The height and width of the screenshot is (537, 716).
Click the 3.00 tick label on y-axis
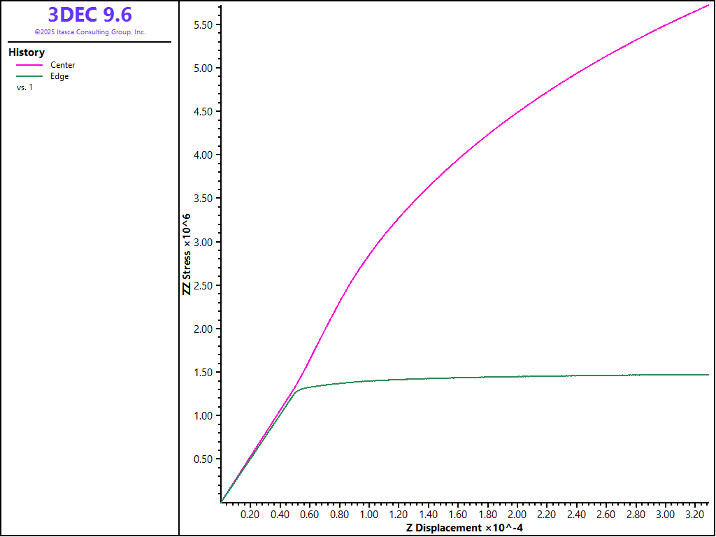(202, 243)
